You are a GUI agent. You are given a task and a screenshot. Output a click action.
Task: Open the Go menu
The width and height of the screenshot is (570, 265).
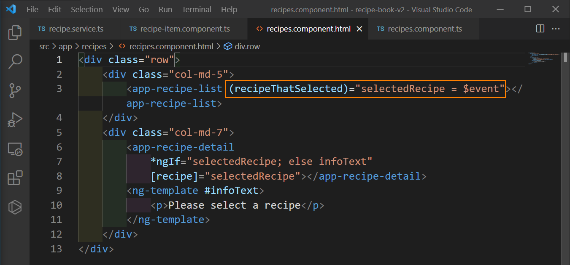[x=144, y=9]
